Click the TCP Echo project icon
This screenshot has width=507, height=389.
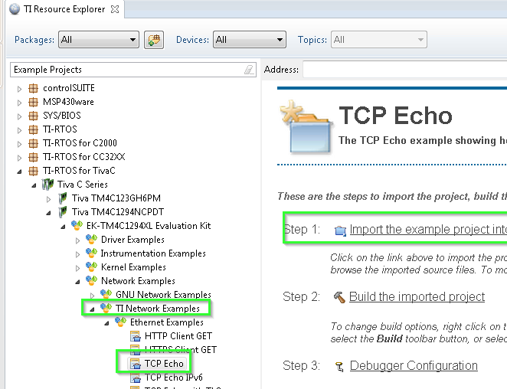click(136, 364)
